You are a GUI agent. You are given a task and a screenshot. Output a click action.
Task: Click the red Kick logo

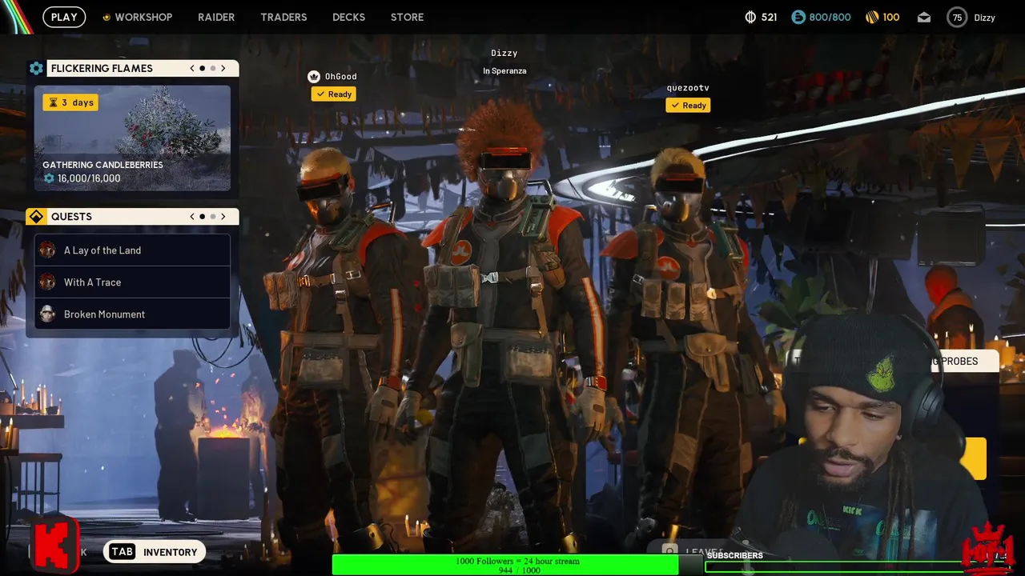coord(55,546)
